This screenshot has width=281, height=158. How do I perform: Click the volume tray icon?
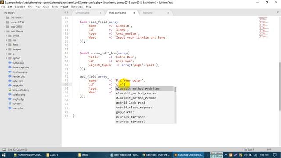245,155
